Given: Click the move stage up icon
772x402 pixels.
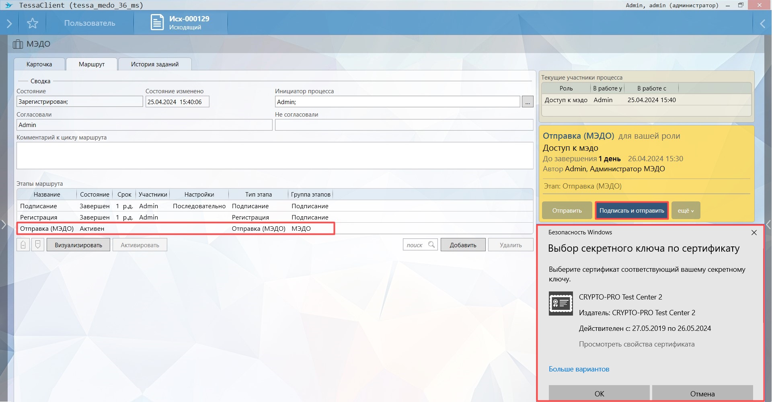Looking at the screenshot, I should tap(23, 245).
